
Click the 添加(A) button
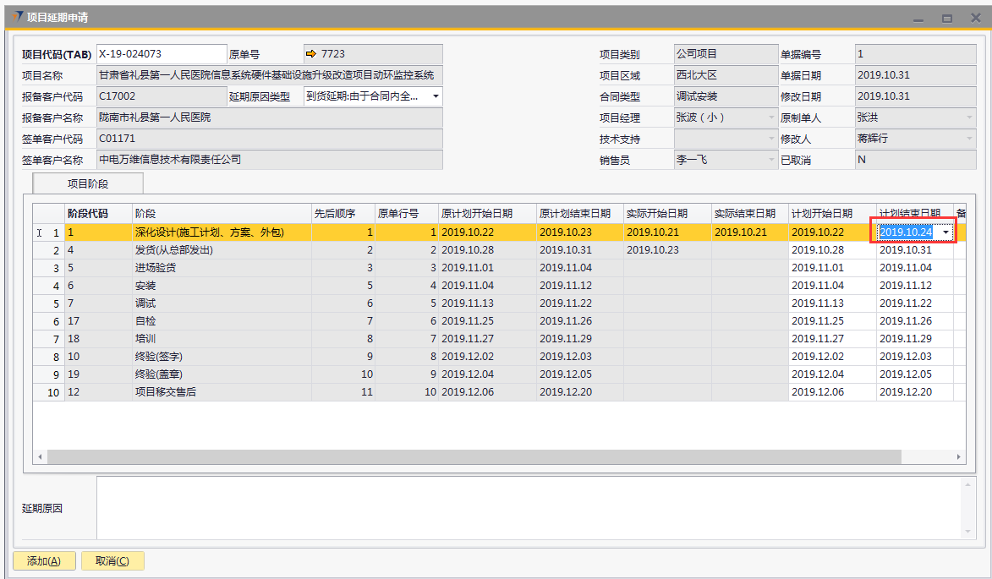click(44, 560)
